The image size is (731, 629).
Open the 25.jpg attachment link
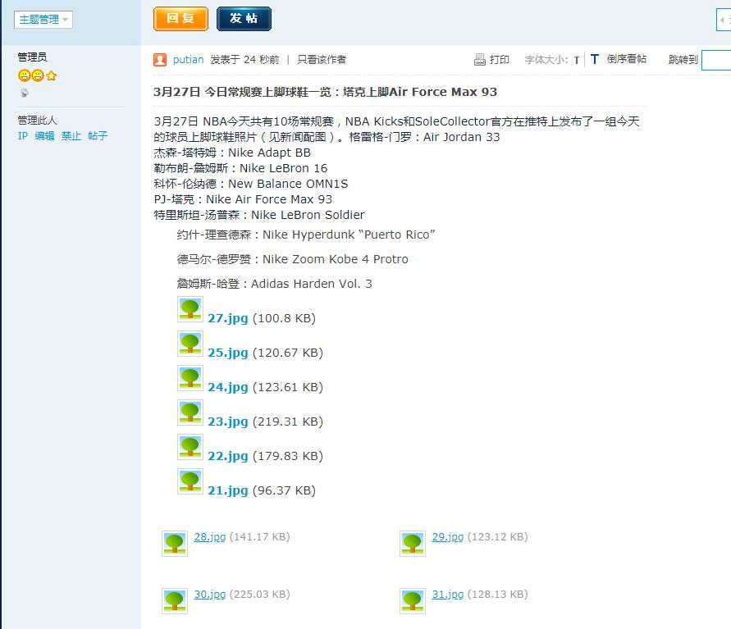(228, 353)
